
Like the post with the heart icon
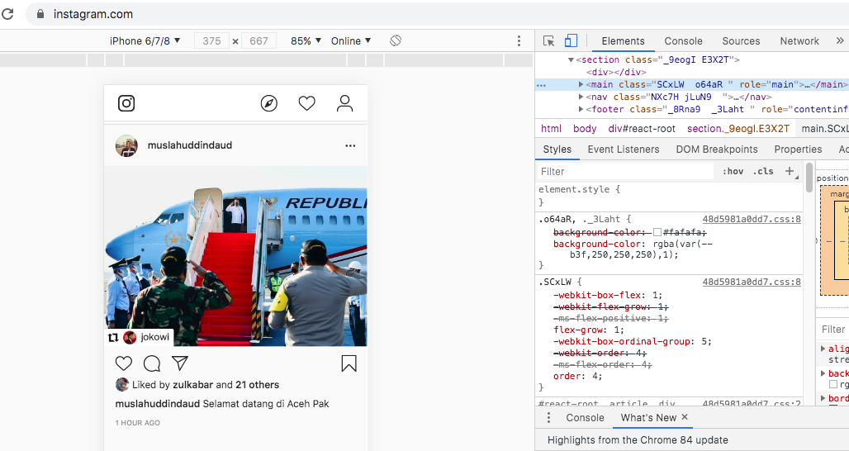[124, 363]
